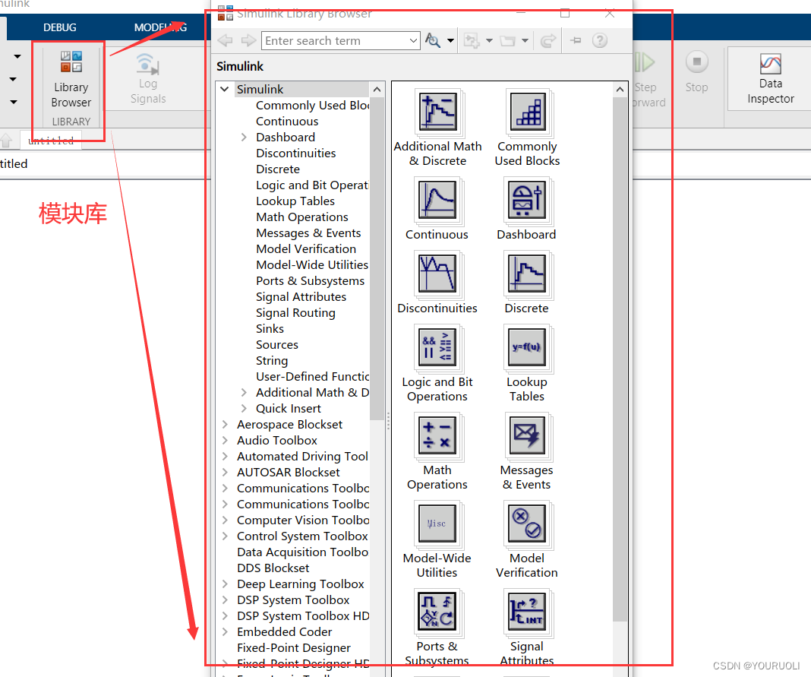Select Model Verification in the library tree
Screen dimensions: 811x677
[306, 249]
